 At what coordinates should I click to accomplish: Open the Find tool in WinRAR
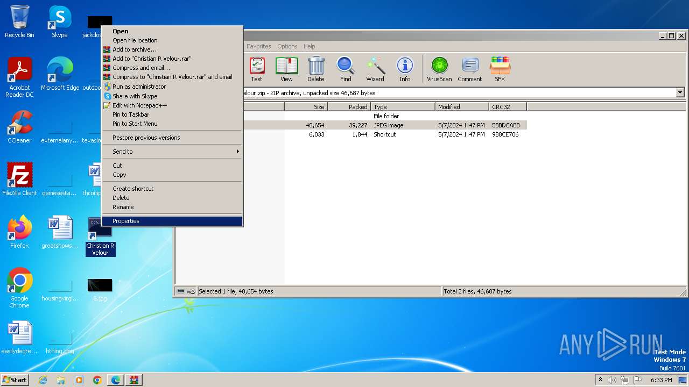click(x=346, y=69)
